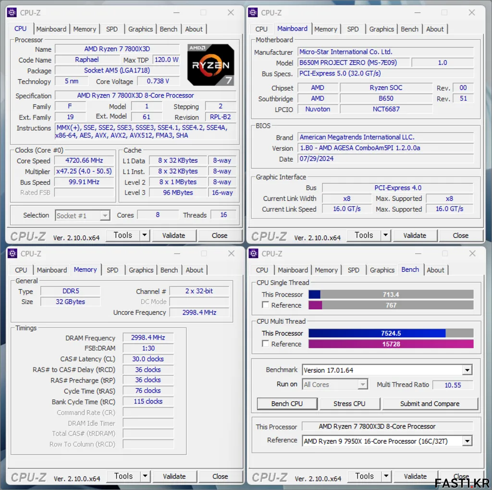This screenshot has height=490, width=492.
Task: Click the DRAM Frequency 2998.4 MHz value
Action: [x=148, y=338]
